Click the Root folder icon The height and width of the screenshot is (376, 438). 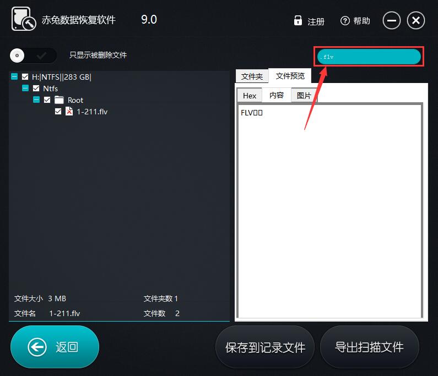click(x=59, y=100)
